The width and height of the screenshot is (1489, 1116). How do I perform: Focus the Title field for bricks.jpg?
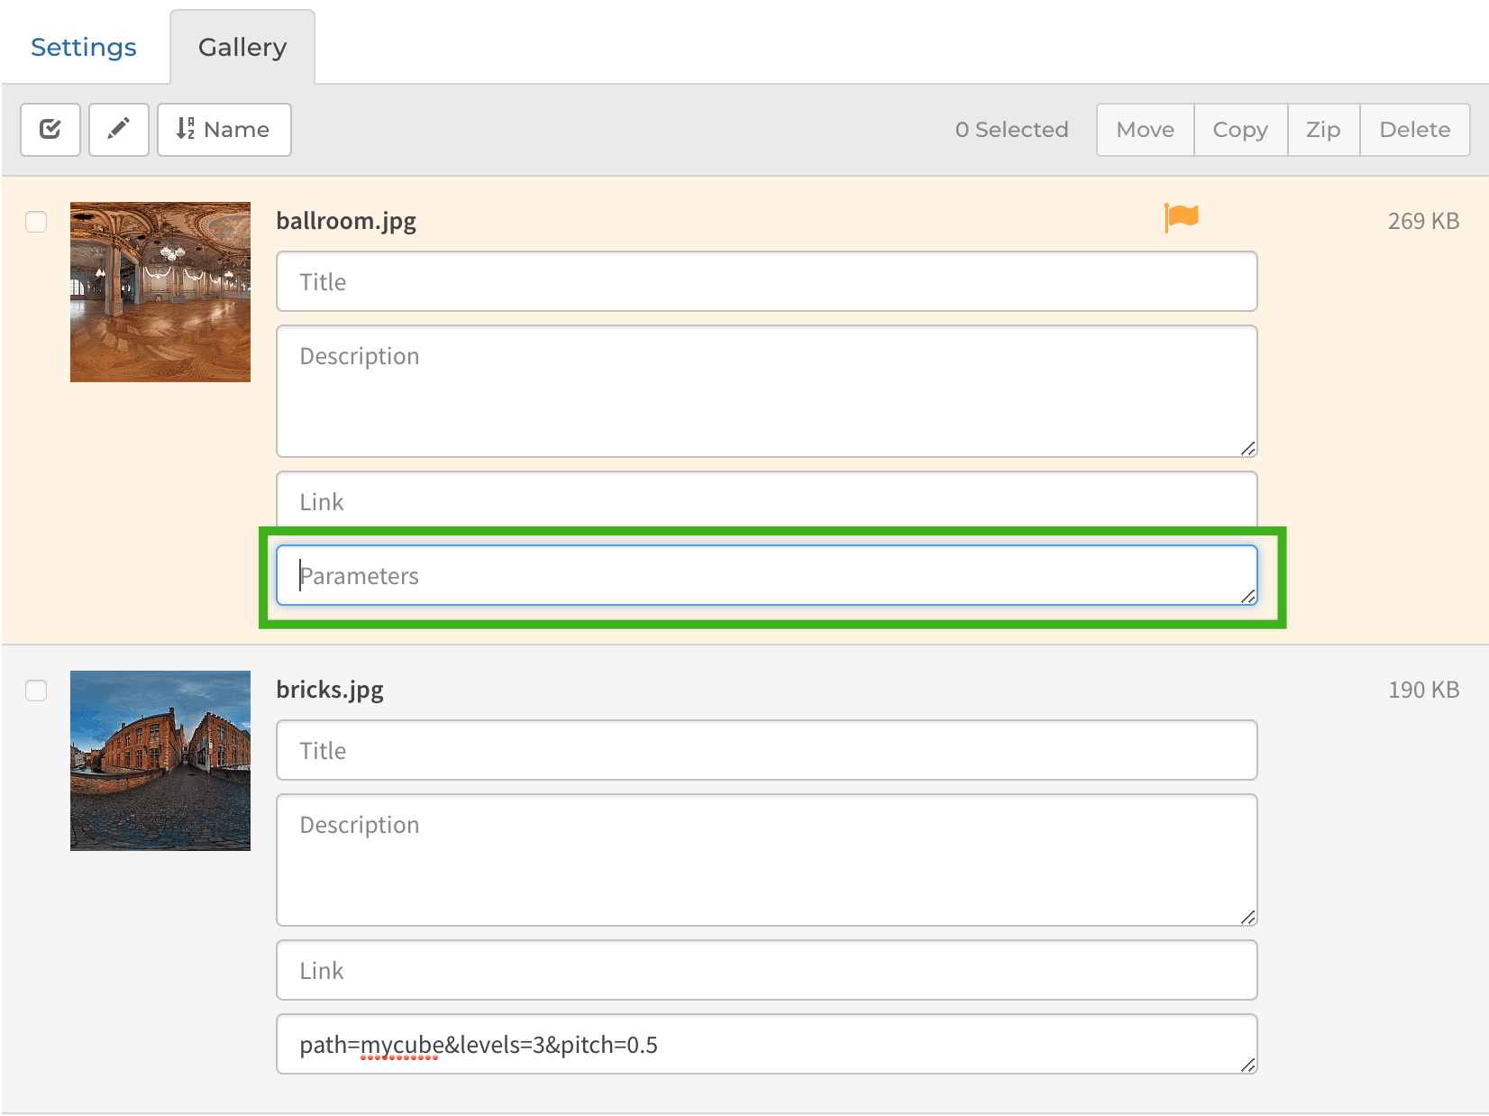point(767,750)
